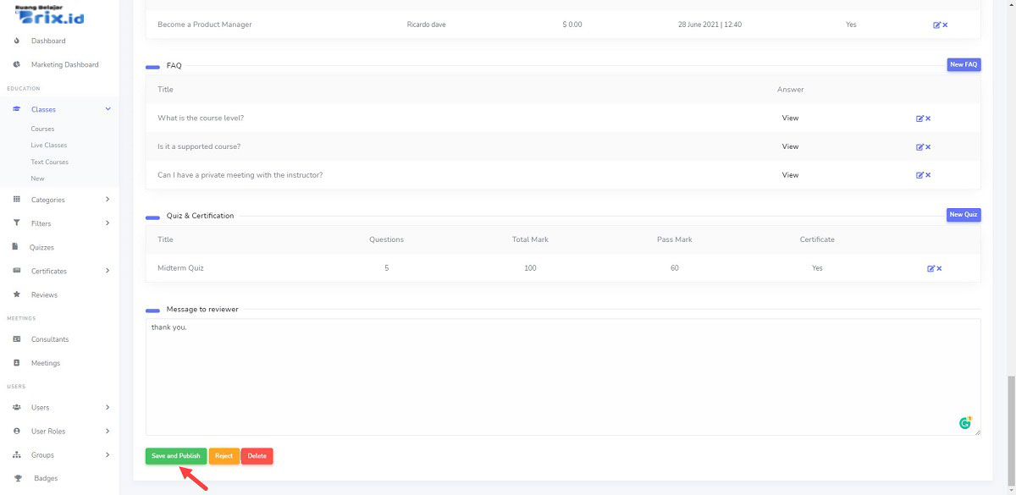Click edit icon for Midterm Quiz row
Screen dimensions: 1016x495
[930, 268]
